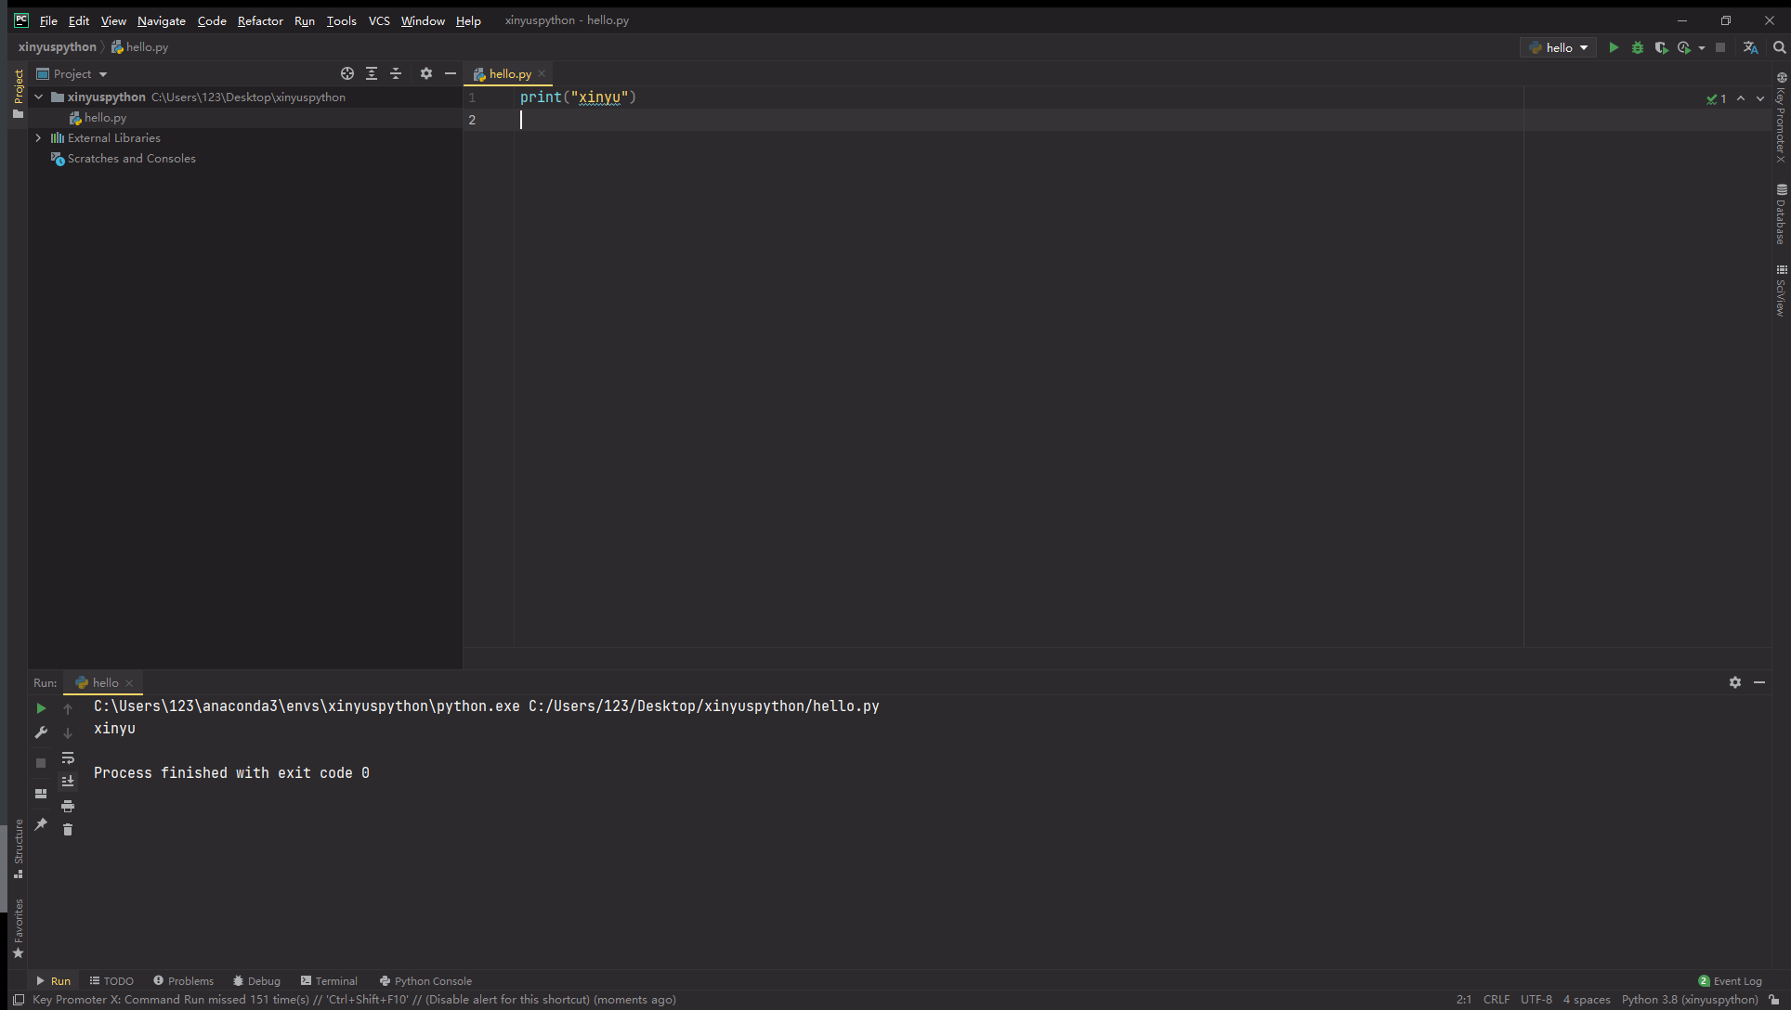Click the Stop square in Run panel
This screenshot has height=1010, width=1791.
click(x=41, y=763)
